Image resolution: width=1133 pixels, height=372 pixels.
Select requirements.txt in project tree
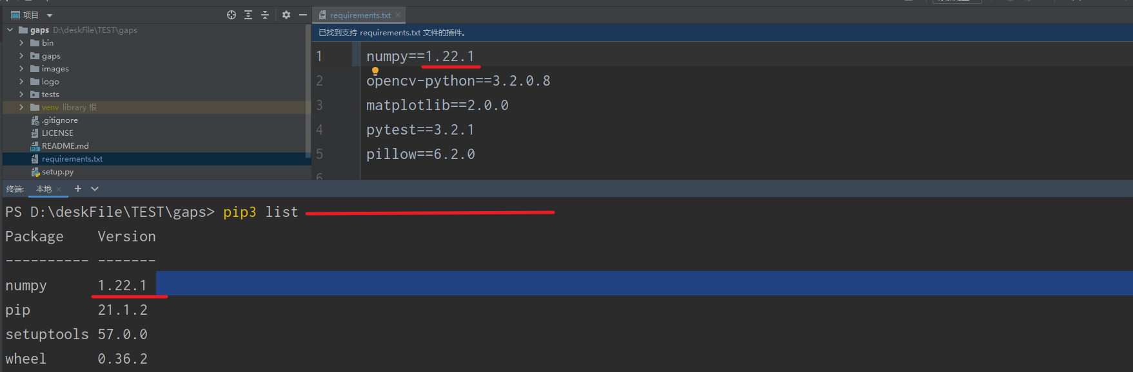(x=72, y=159)
